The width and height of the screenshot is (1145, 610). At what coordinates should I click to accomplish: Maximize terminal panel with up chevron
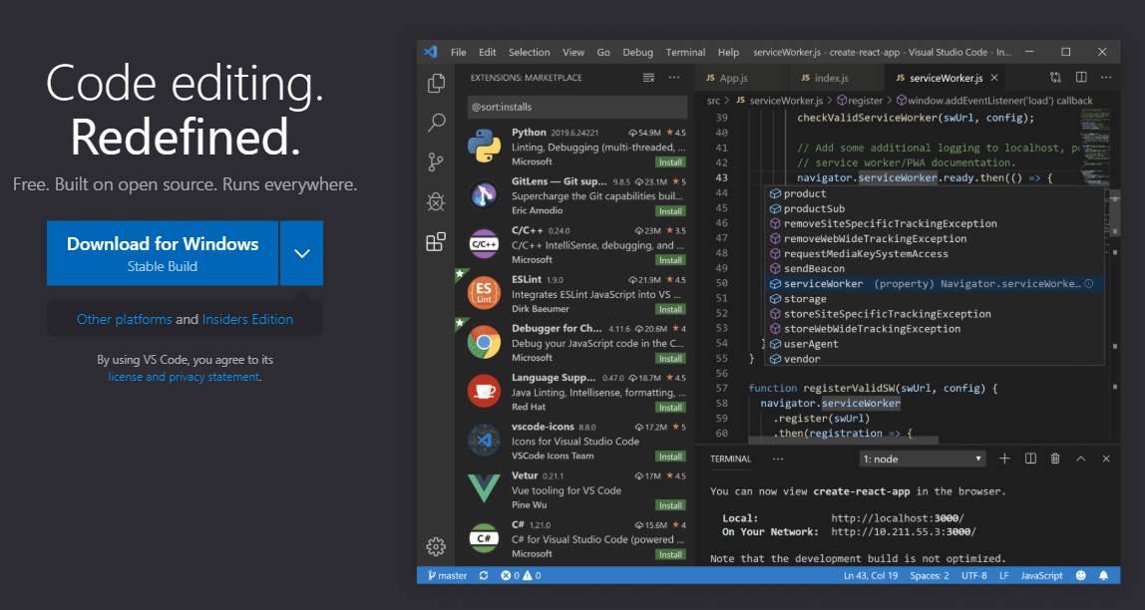(x=1081, y=458)
